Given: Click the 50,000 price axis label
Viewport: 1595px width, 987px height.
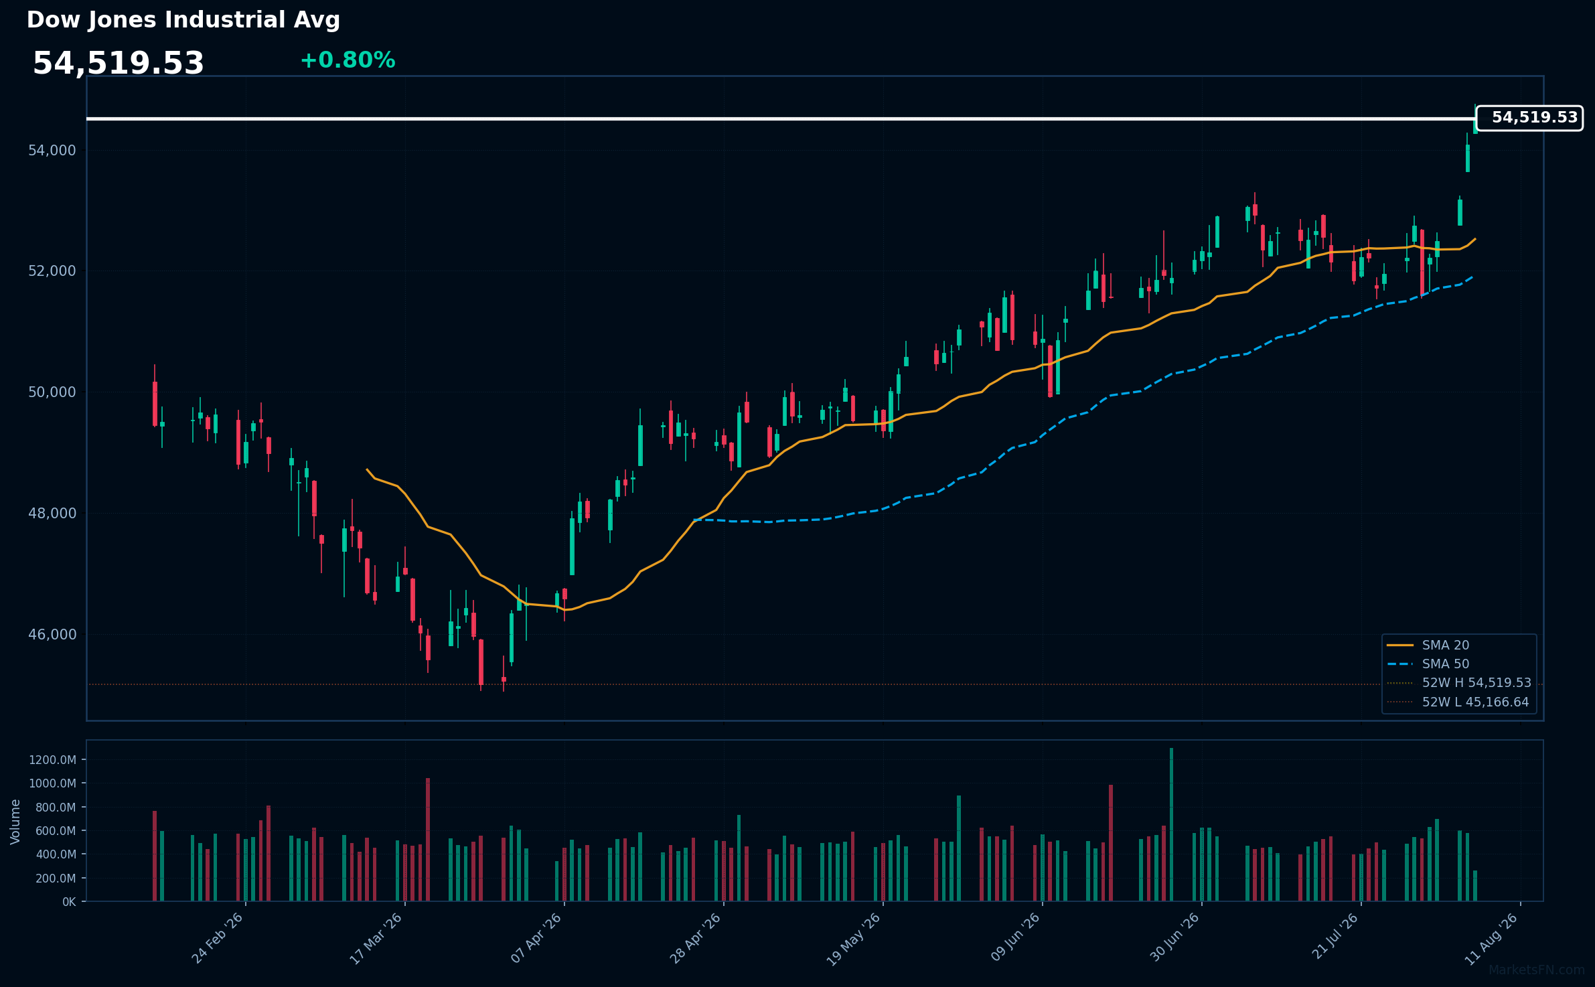Looking at the screenshot, I should 52,392.
